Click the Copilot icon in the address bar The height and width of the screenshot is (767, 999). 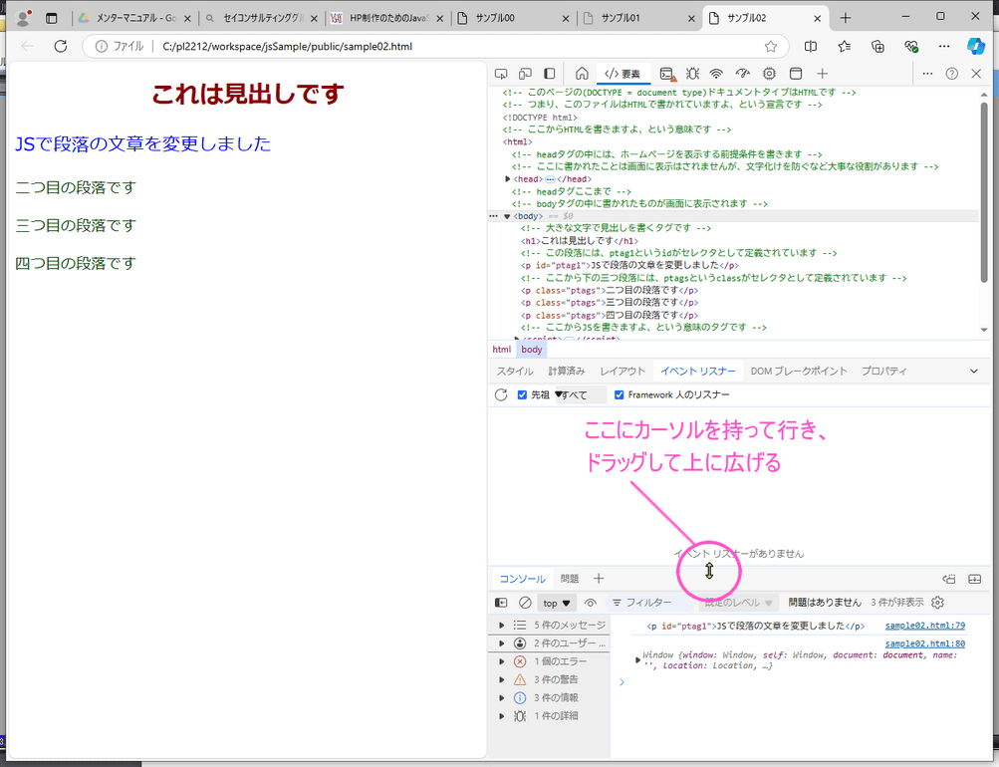point(975,46)
